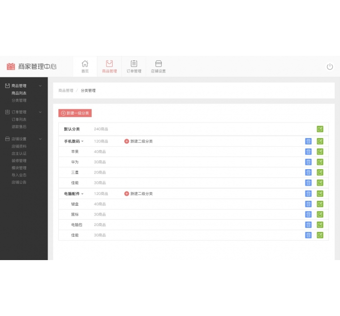Click edit icon for 华为 row

click(320, 162)
